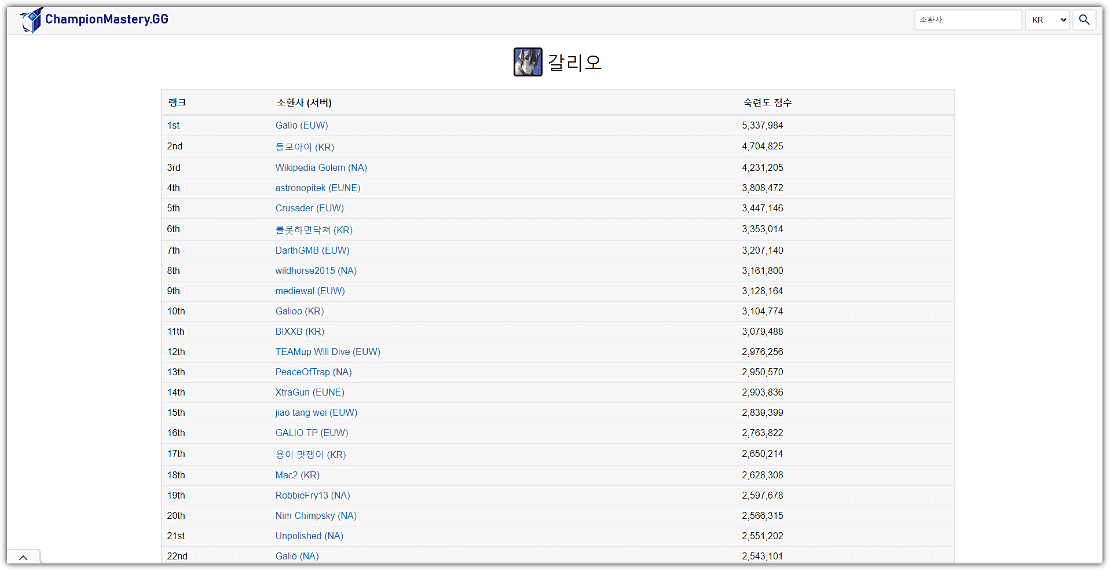Click the 2nd rank cell
This screenshot has height=571, width=1110.
coord(175,146)
